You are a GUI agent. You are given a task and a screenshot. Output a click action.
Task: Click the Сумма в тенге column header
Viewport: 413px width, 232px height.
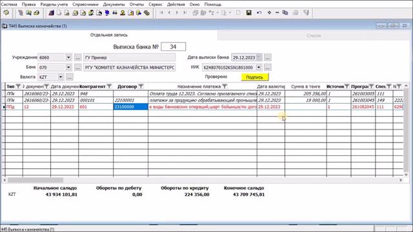[x=305, y=86]
